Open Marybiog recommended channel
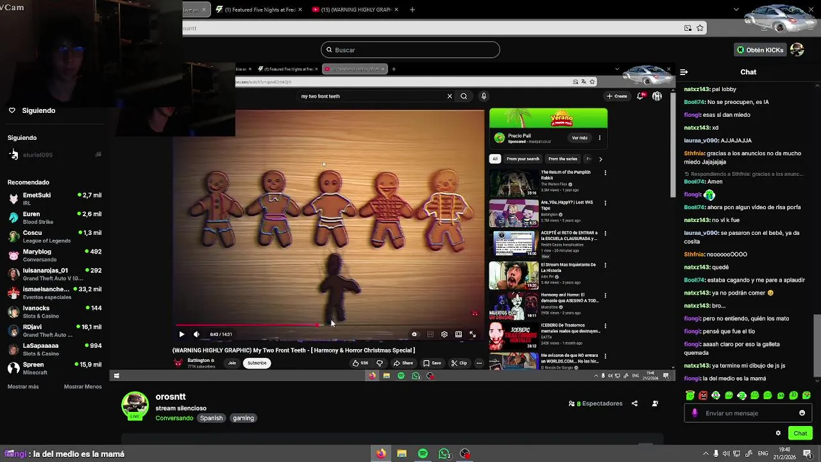This screenshot has width=821, height=462. click(x=55, y=255)
